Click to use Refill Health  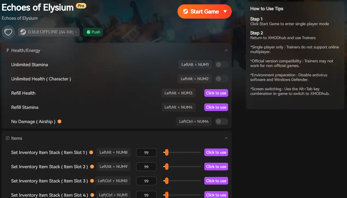coord(216,93)
